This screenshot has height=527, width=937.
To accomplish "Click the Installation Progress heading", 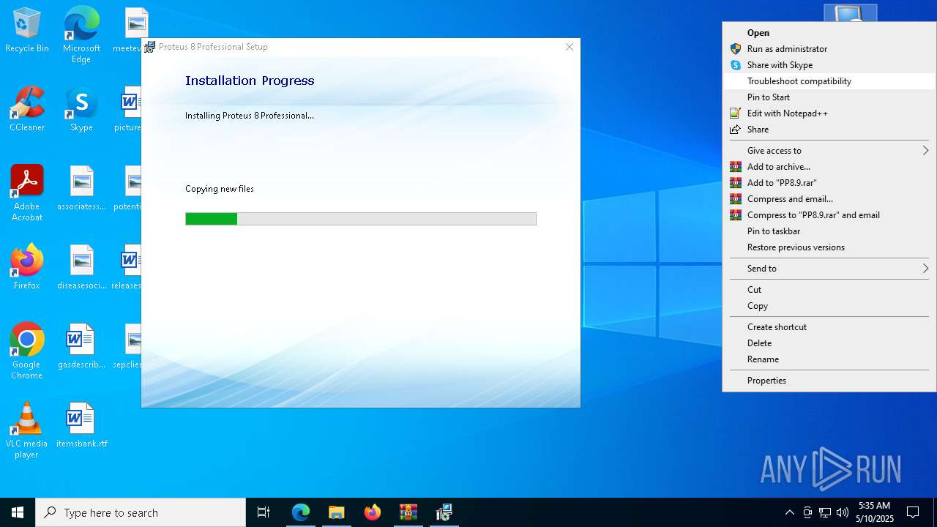I will [250, 81].
